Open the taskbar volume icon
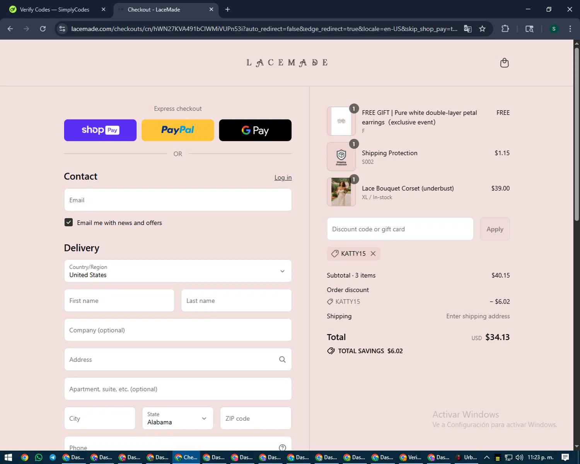The image size is (580, 464). (519, 457)
